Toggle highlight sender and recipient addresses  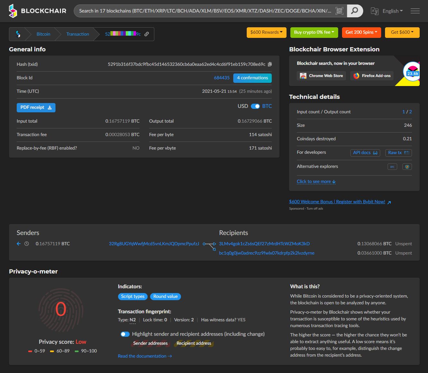[125, 334]
